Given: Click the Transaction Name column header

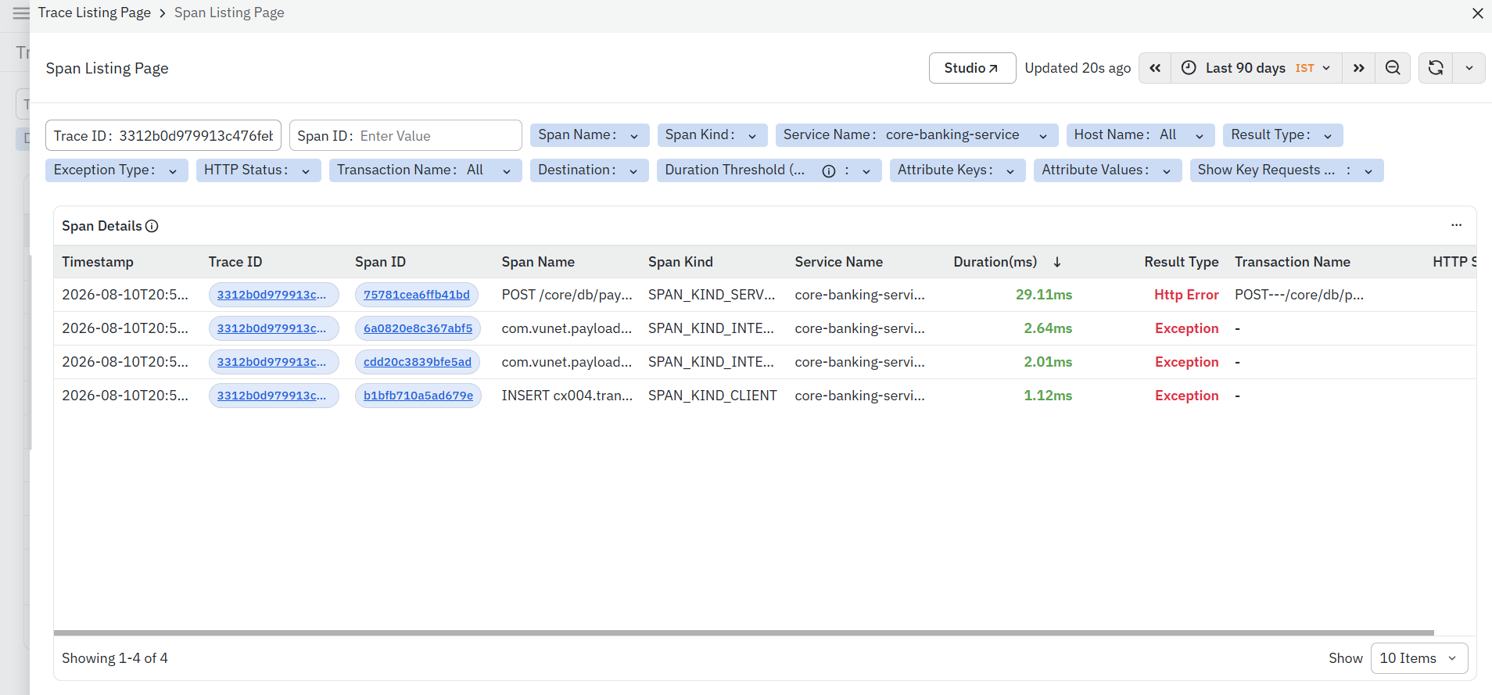Looking at the screenshot, I should [1293, 262].
